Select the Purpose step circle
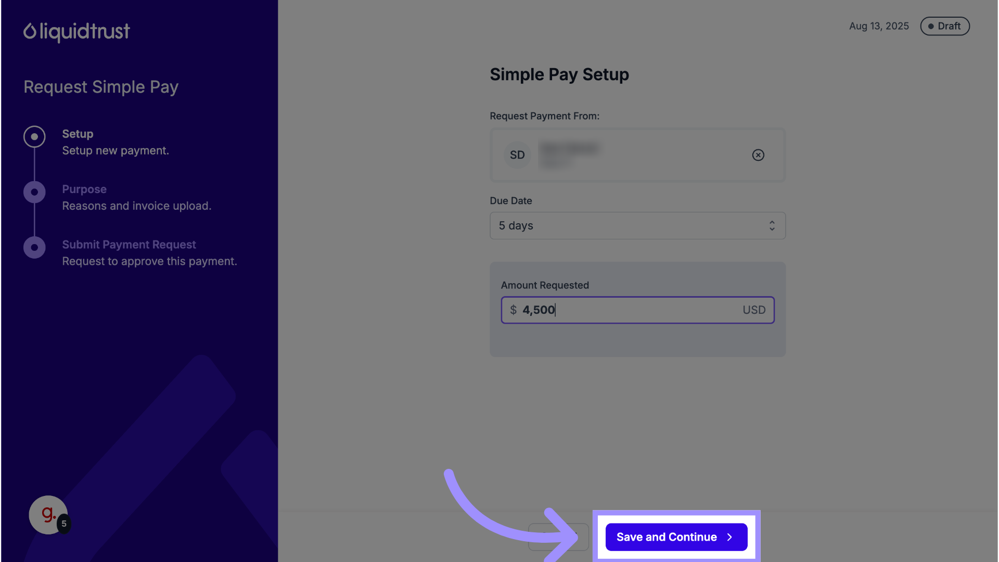 (34, 192)
